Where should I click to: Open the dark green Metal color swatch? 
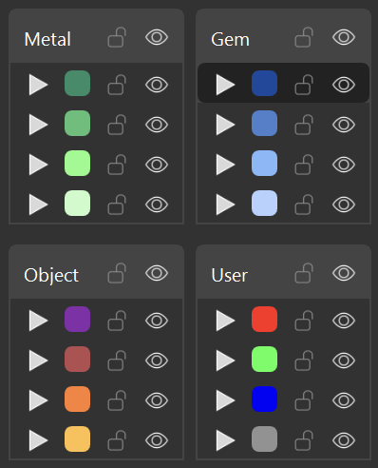[x=77, y=84]
